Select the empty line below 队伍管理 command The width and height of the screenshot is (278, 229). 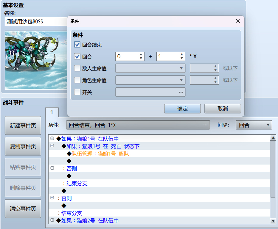pyautogui.click(x=159, y=161)
